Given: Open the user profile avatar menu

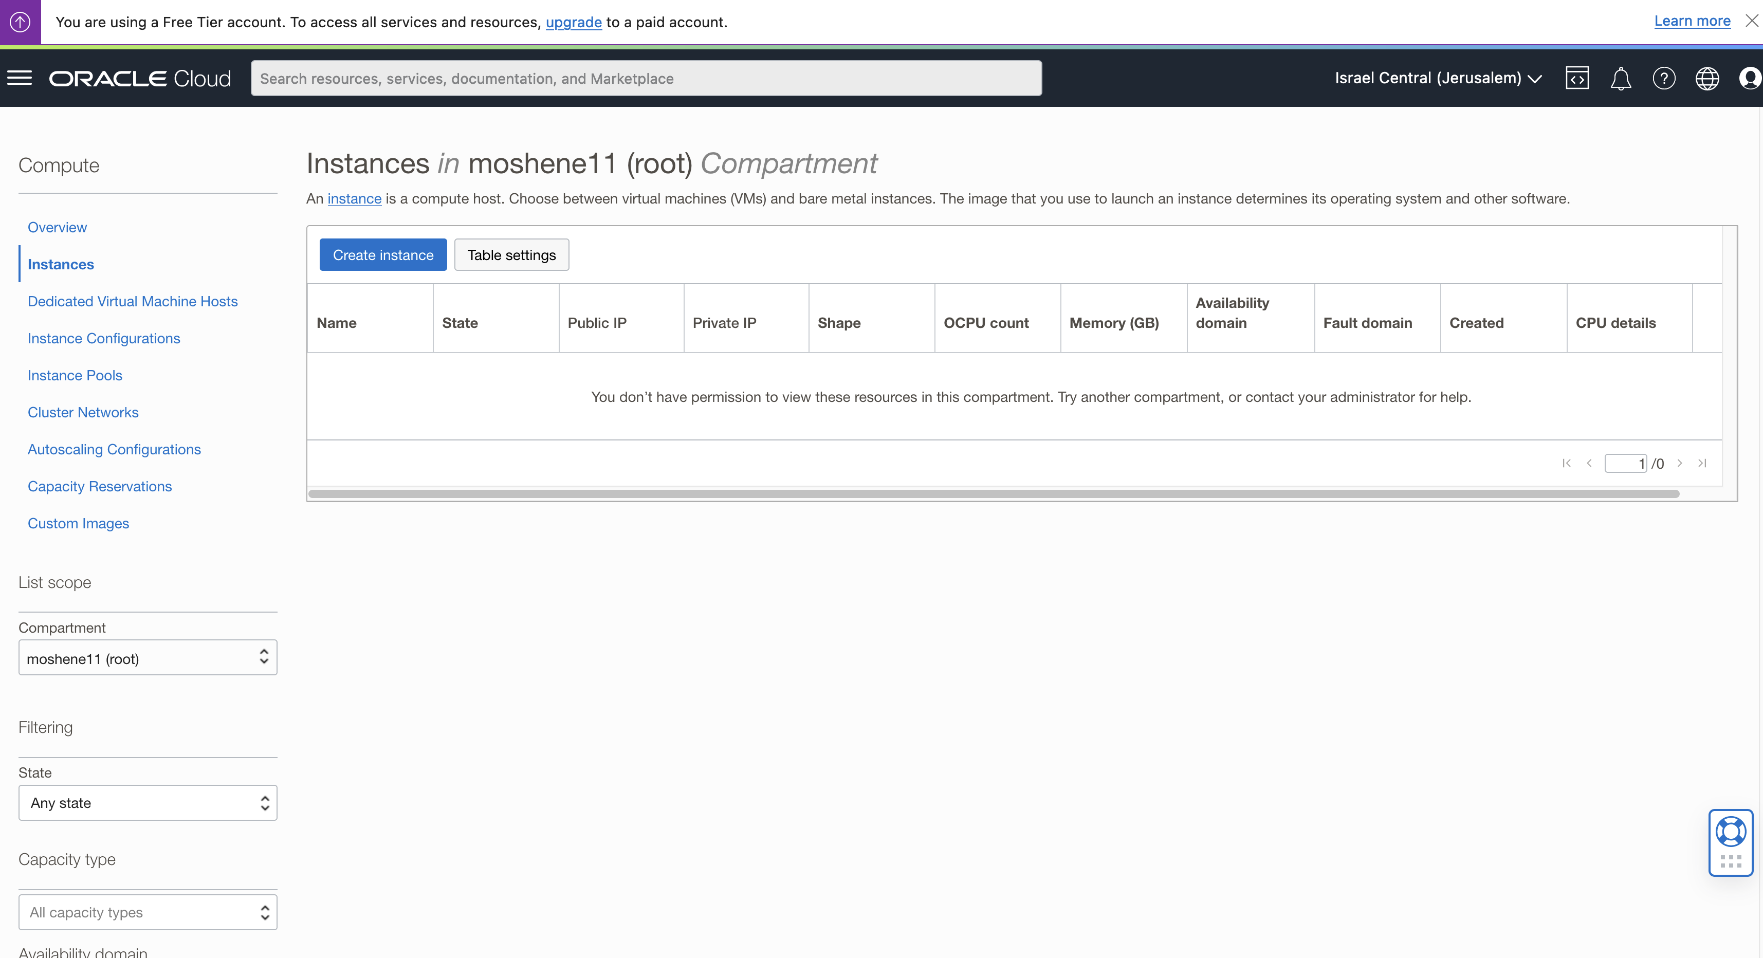Looking at the screenshot, I should 1750,78.
